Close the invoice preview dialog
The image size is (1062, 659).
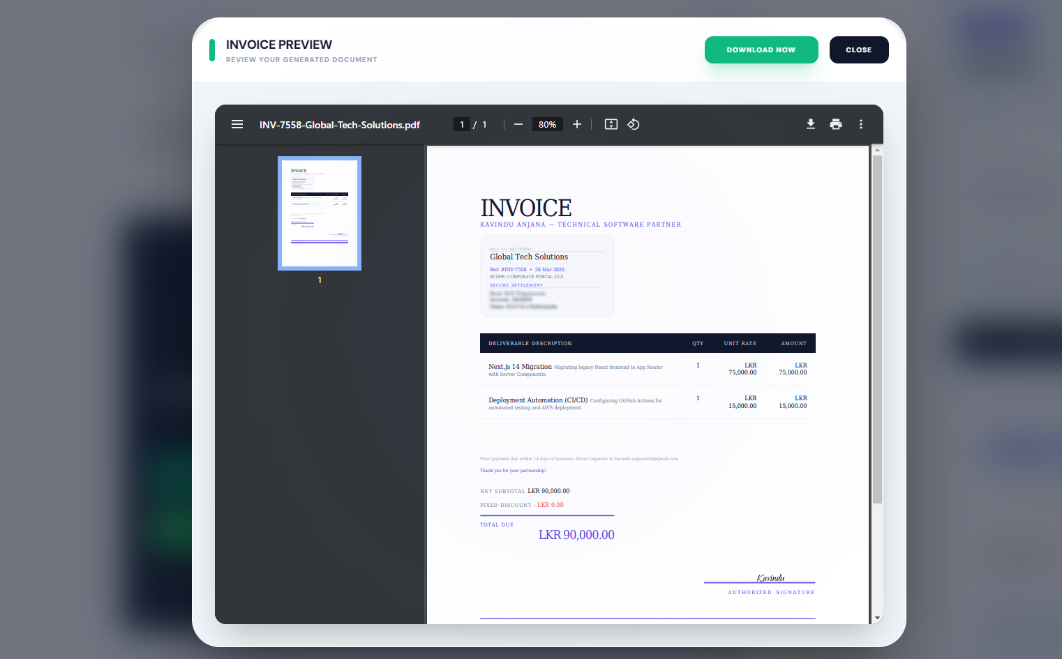point(859,50)
